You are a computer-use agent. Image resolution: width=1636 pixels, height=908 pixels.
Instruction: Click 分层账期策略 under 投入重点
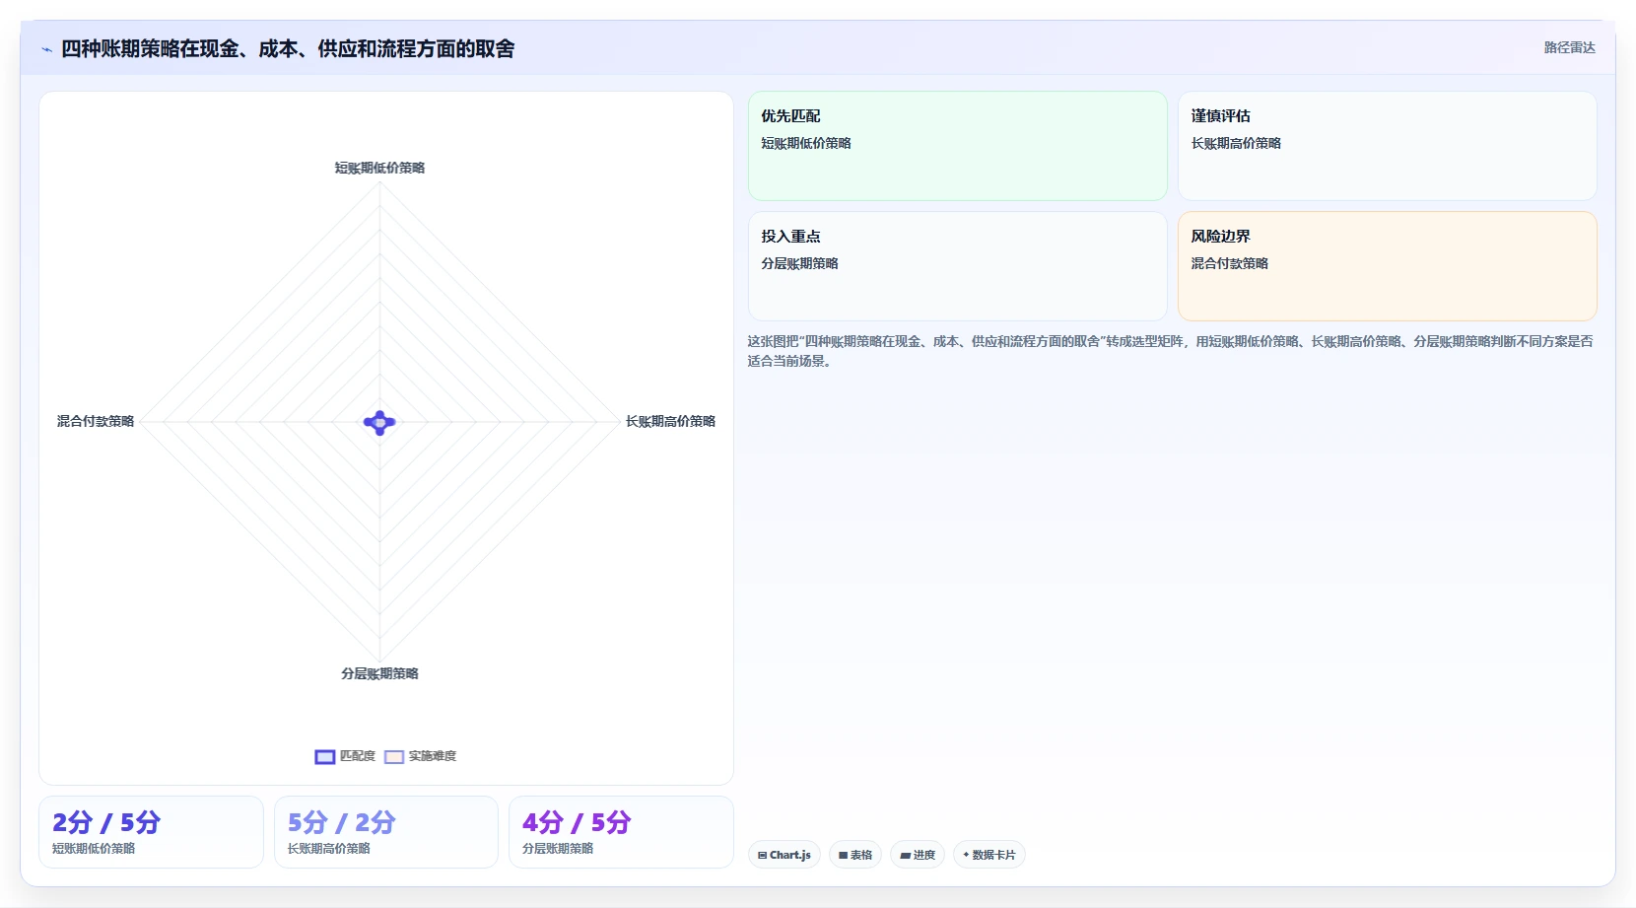[799, 263]
